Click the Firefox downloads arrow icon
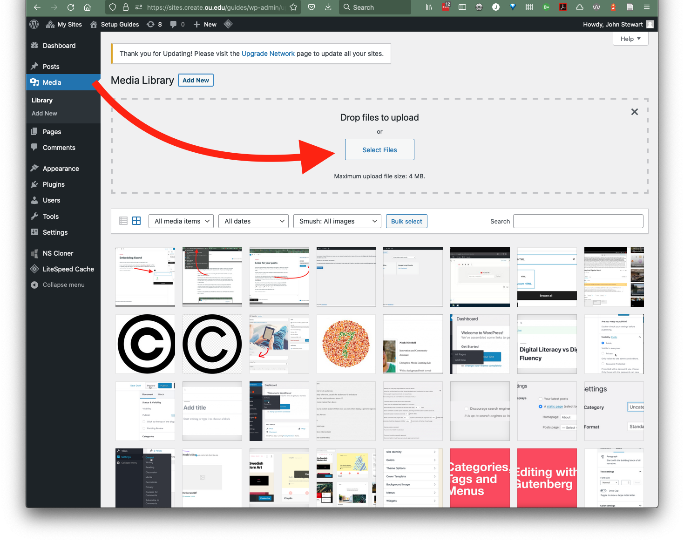 pyautogui.click(x=328, y=7)
